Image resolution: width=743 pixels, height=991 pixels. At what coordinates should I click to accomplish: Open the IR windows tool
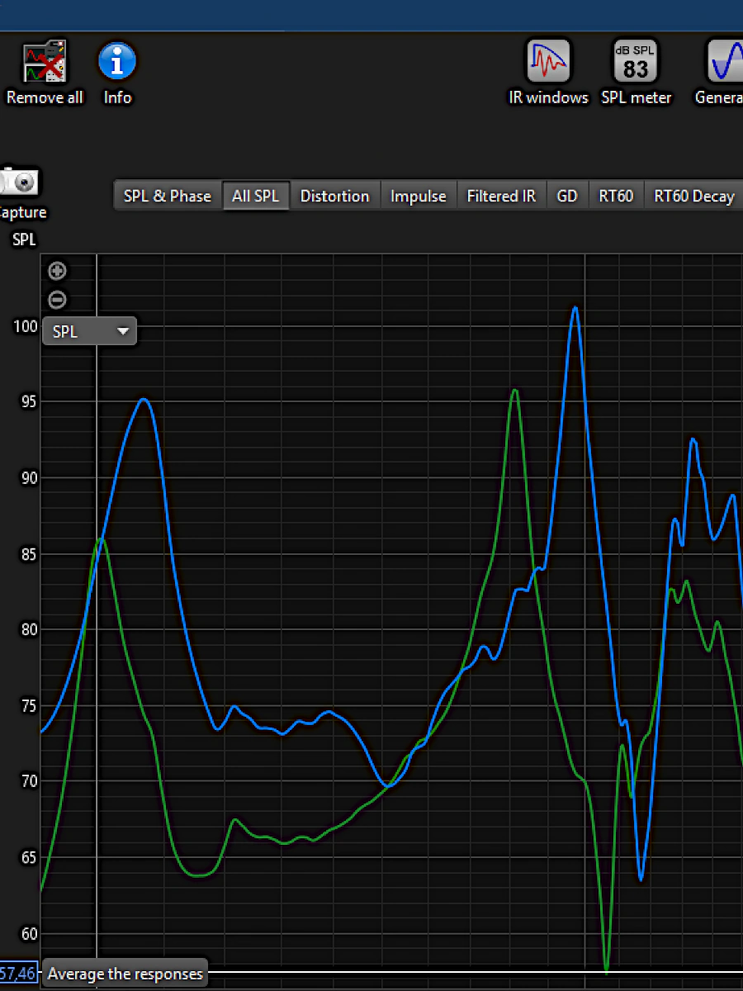pos(549,61)
